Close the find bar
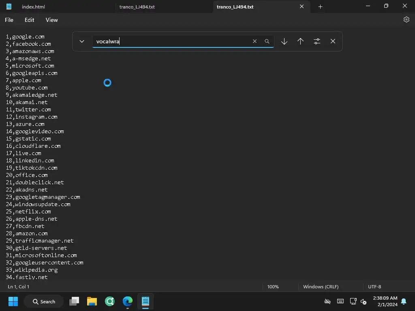Screen dimensions: 415x311 click(x=333, y=41)
